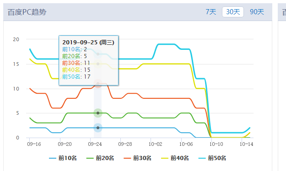
Task: Select the 30天 range tab
Action: (233, 12)
